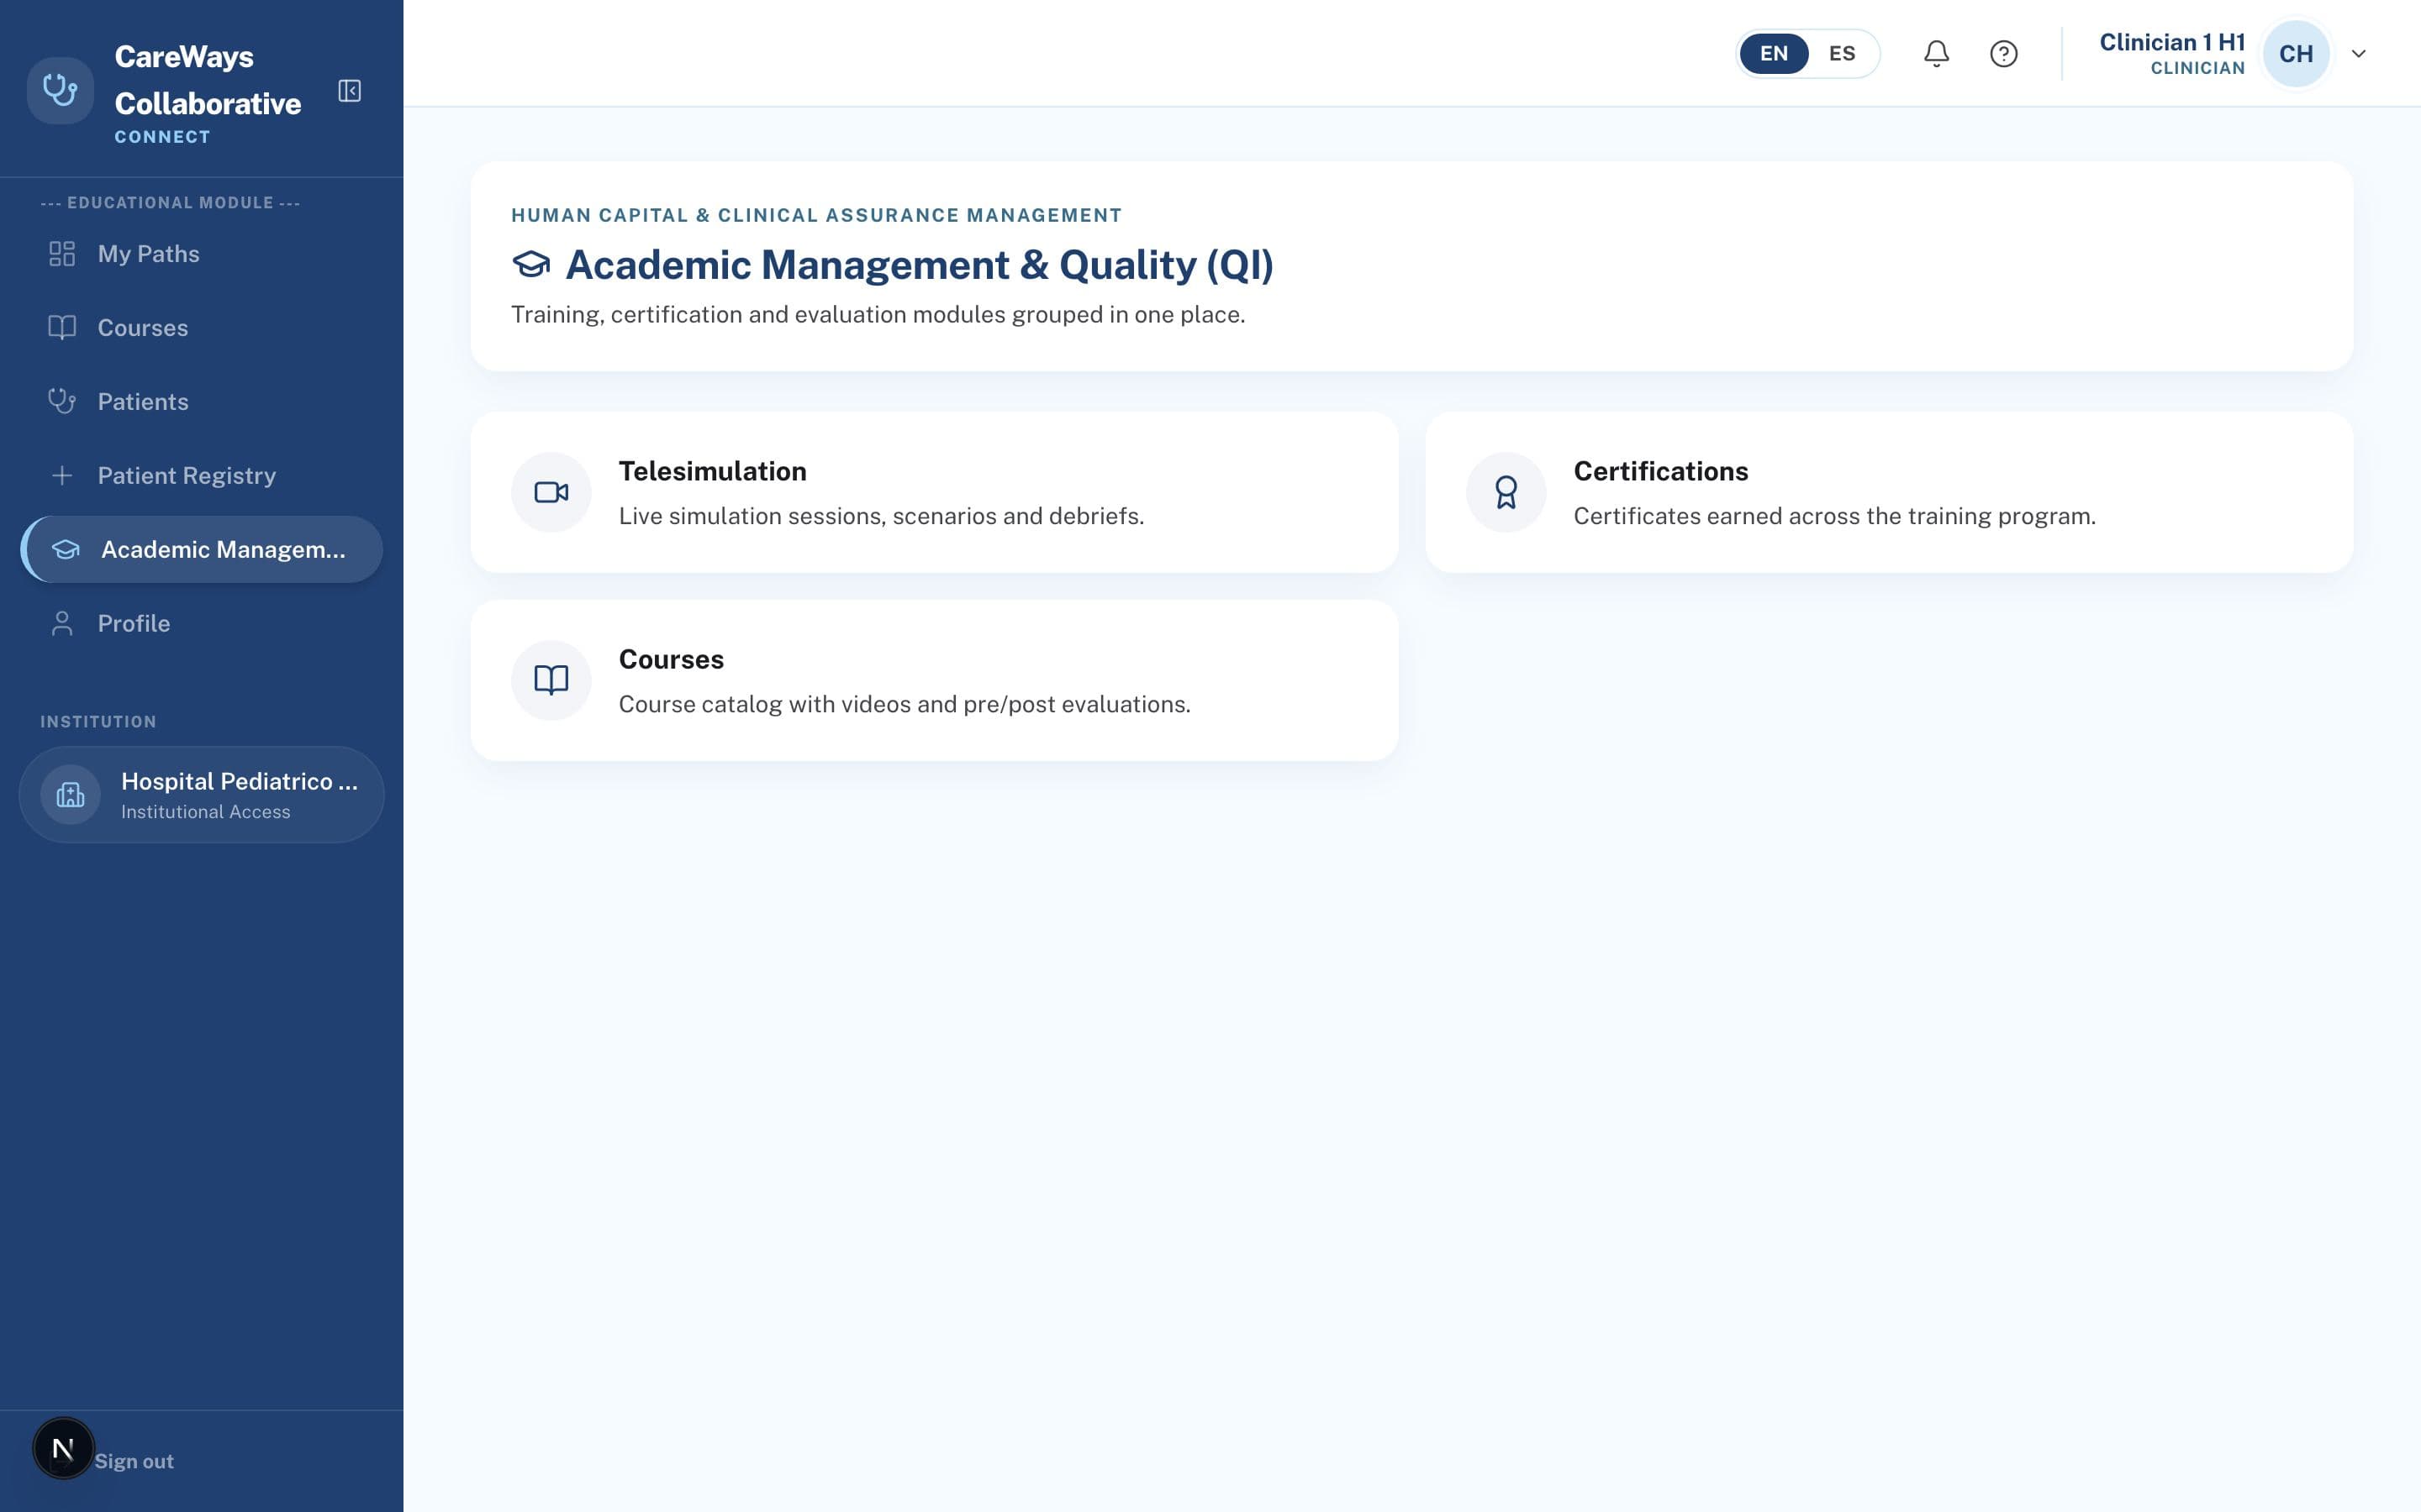This screenshot has width=2421, height=1512.
Task: Click the hospital building icon under Institution
Action: point(70,795)
